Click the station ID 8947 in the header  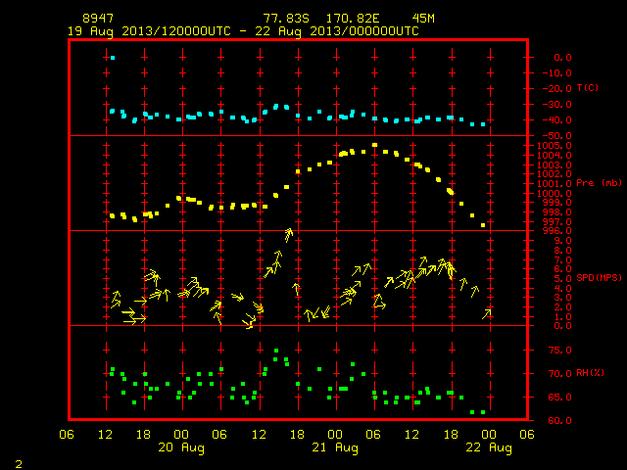tap(98, 19)
